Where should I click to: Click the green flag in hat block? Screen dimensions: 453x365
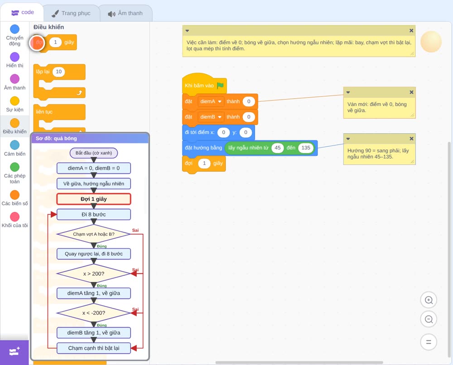(220, 86)
